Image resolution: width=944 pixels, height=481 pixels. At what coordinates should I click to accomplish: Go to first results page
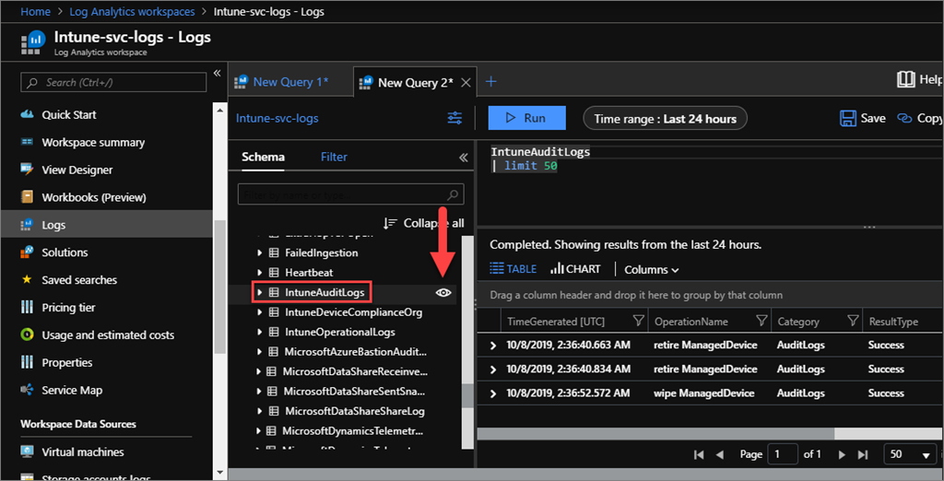[x=699, y=454]
